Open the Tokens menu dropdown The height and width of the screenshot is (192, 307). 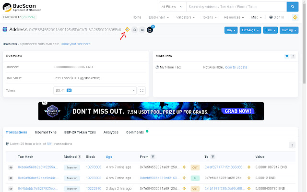pyautogui.click(x=210, y=17)
